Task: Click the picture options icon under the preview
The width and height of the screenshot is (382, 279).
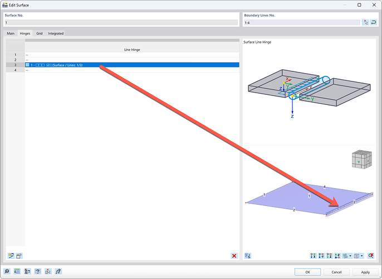Action: point(248,256)
